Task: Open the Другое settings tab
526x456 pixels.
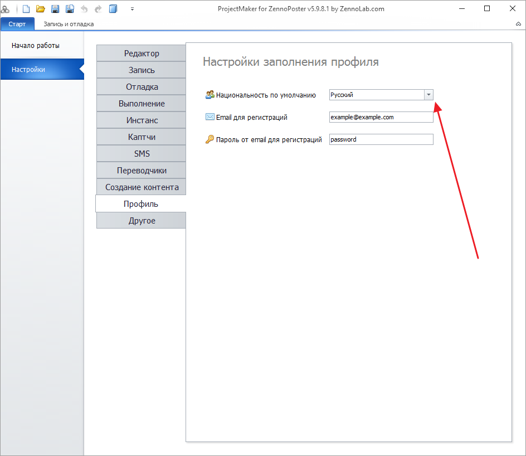Action: click(x=141, y=221)
